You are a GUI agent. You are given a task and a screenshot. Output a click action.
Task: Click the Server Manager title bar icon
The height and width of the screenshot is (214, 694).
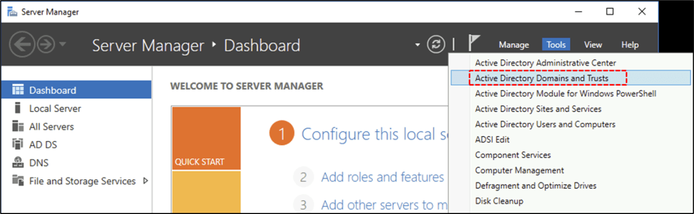tap(12, 12)
